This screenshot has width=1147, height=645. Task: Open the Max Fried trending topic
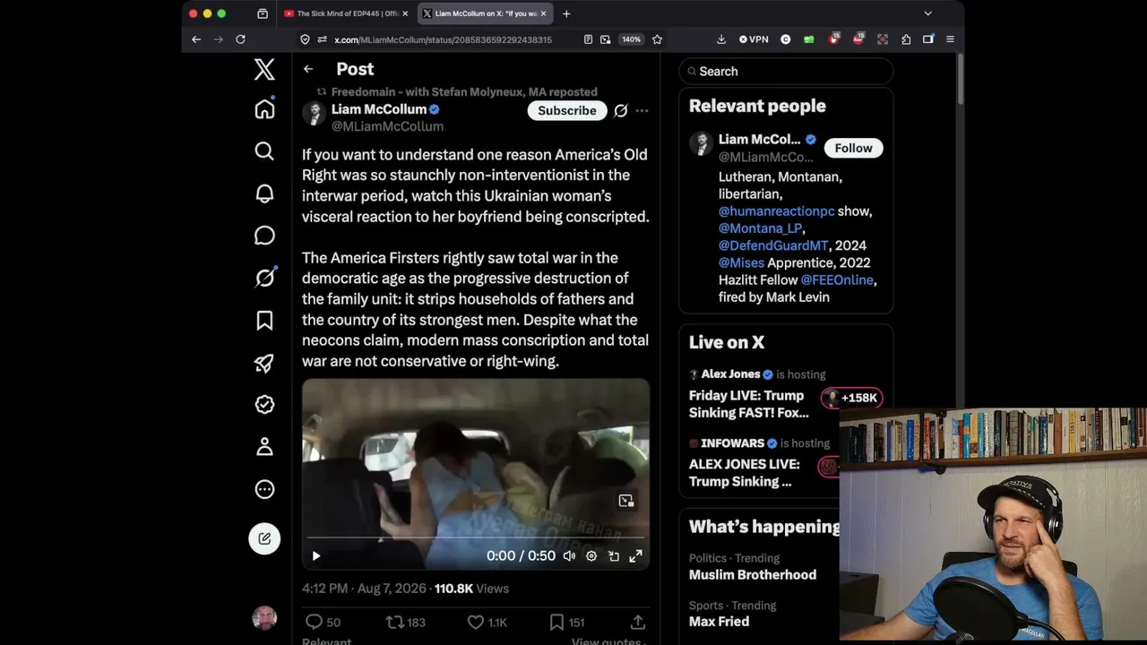[x=719, y=622]
